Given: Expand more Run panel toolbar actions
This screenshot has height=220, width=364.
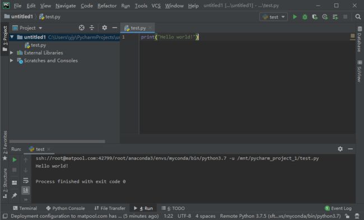Looking at the screenshot, I should (x=26, y=200).
